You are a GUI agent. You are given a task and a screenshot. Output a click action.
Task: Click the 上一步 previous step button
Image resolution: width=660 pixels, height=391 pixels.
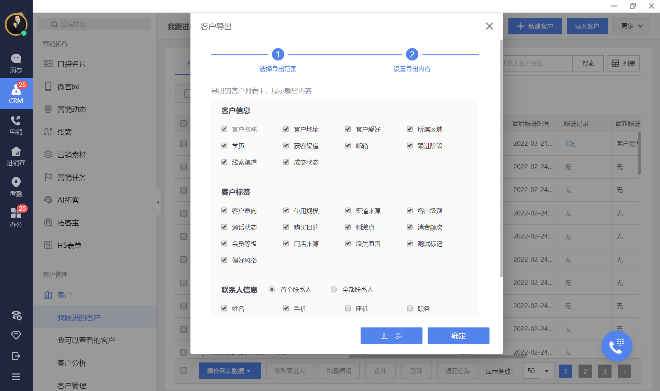pos(391,336)
